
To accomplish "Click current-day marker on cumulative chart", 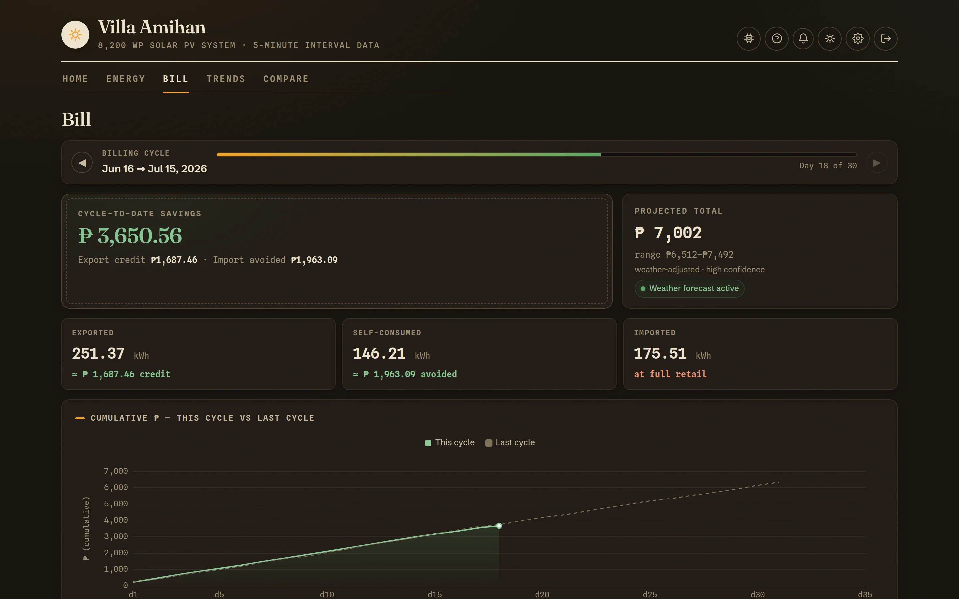I will pos(499,526).
